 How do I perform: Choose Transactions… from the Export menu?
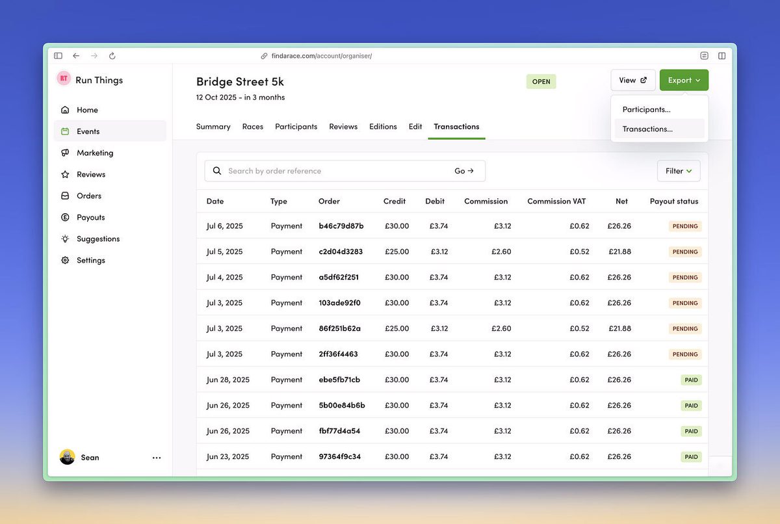[647, 129]
